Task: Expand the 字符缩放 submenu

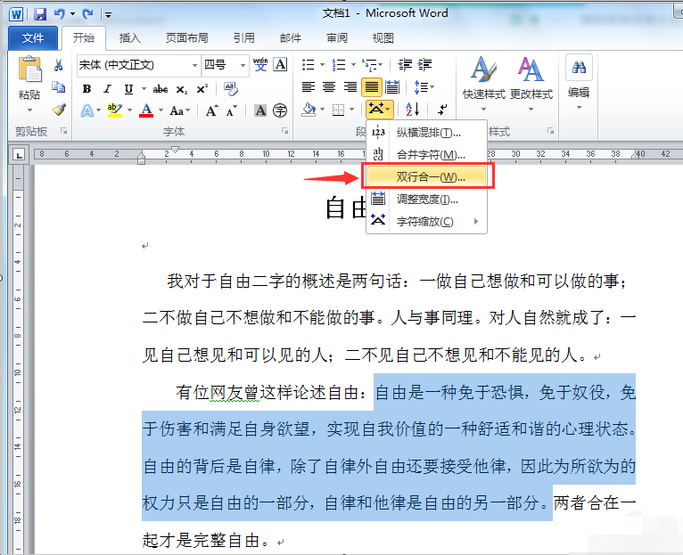Action: [x=426, y=222]
